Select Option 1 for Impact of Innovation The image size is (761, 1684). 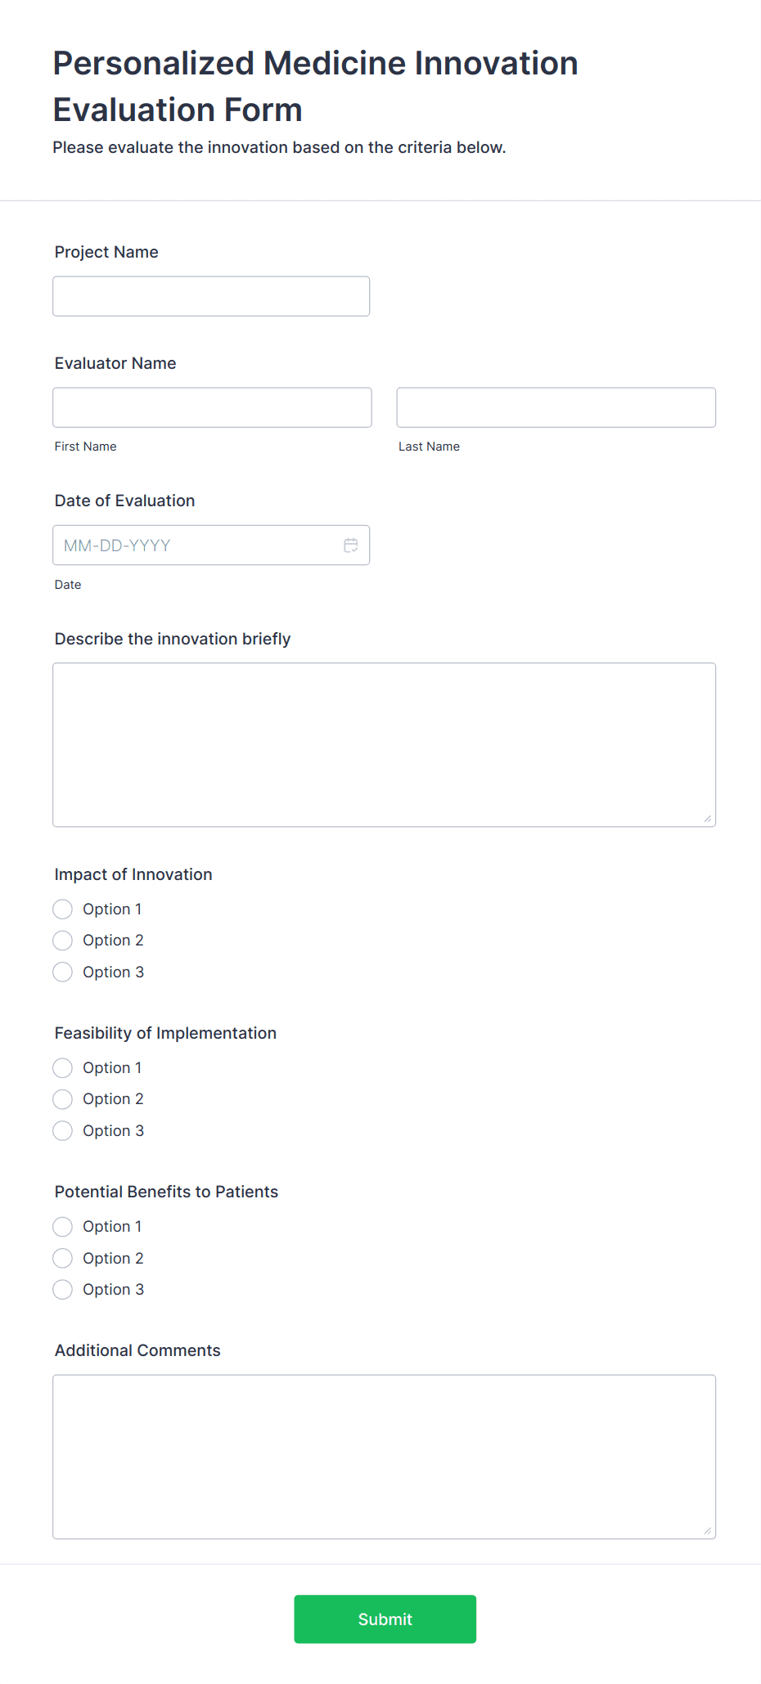pos(63,909)
